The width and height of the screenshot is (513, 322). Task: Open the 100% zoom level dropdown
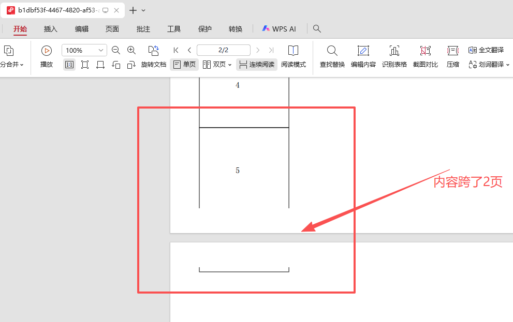pyautogui.click(x=101, y=50)
